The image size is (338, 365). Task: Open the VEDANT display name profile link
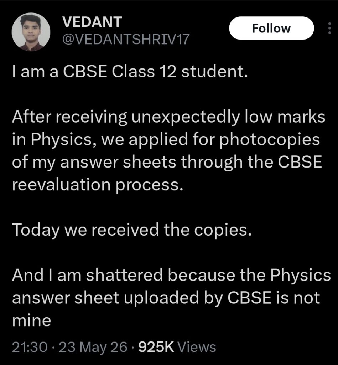pyautogui.click(x=92, y=22)
